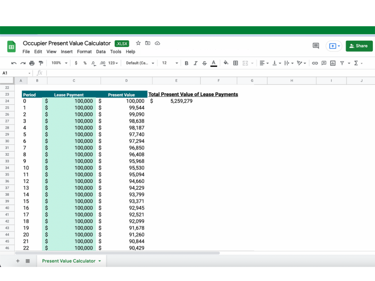Increase decimal places icon
The height and width of the screenshot is (281, 375).
103,63
